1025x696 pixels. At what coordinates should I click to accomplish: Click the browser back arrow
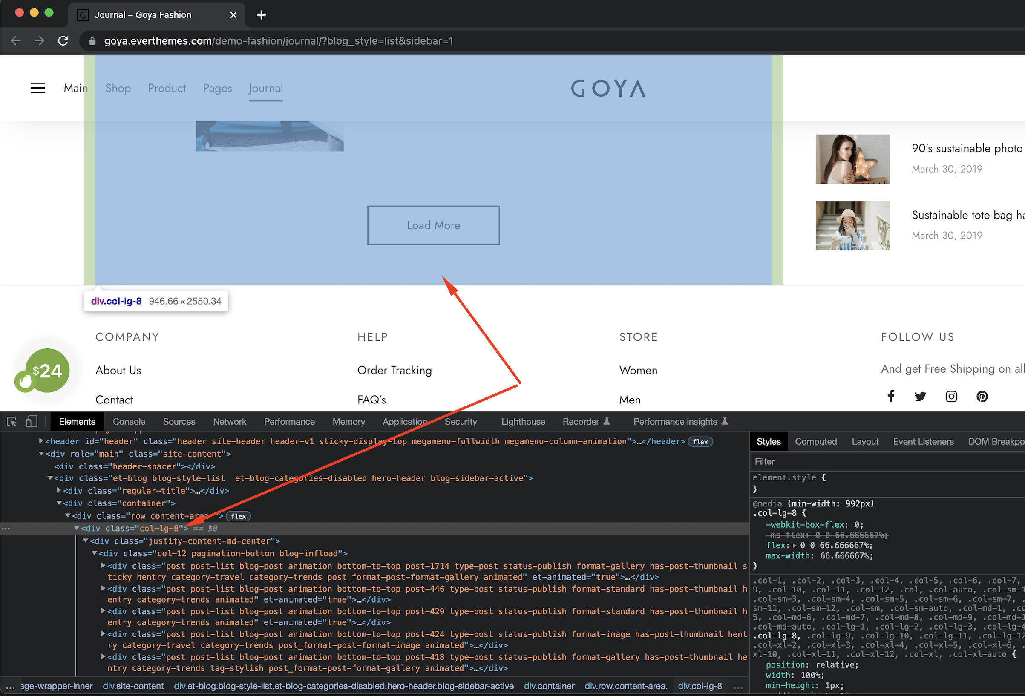16,41
